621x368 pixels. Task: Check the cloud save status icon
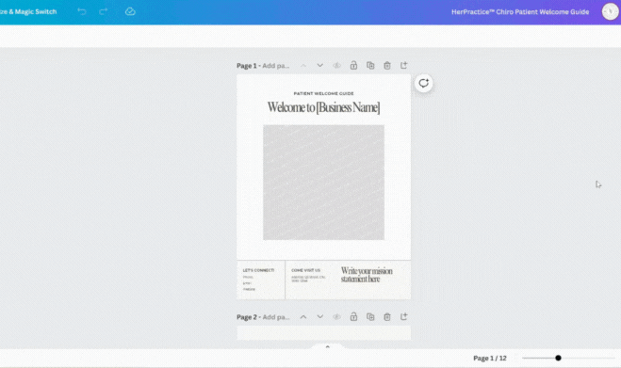pos(130,11)
